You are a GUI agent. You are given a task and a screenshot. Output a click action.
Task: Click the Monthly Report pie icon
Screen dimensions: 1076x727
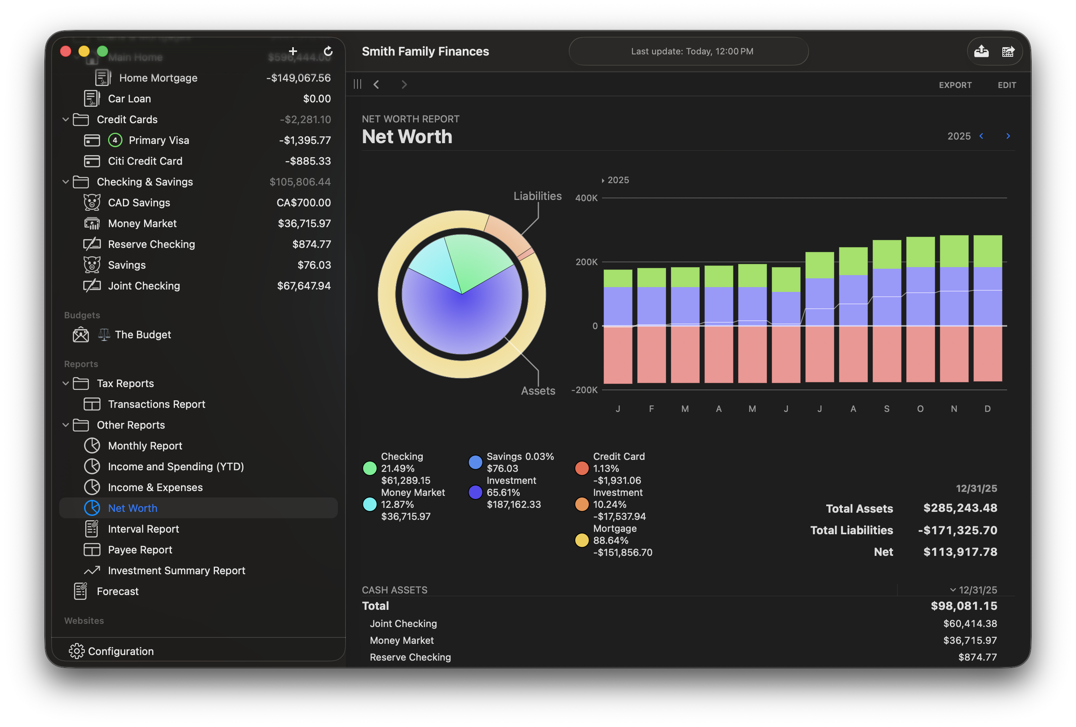point(92,445)
